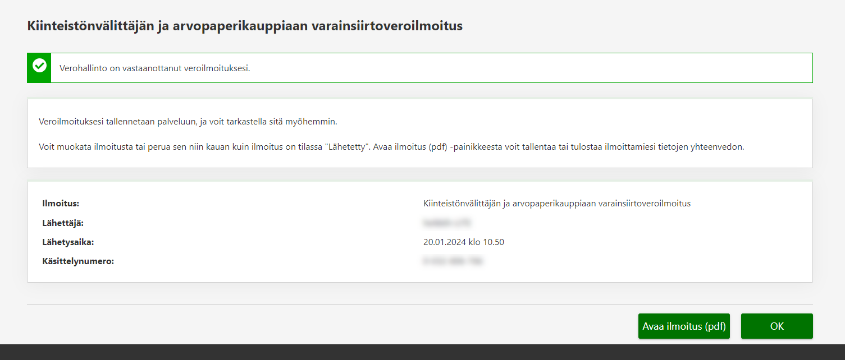Click 'Avaa ilmoitus (pdf) -painikkeesta' text in the paragraph
845x360 pixels.
(440, 147)
